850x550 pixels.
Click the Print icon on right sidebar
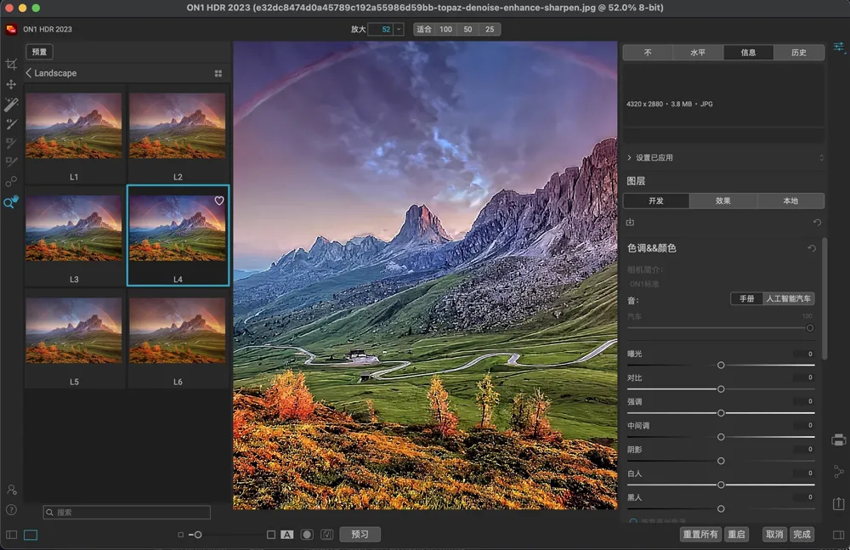(839, 439)
